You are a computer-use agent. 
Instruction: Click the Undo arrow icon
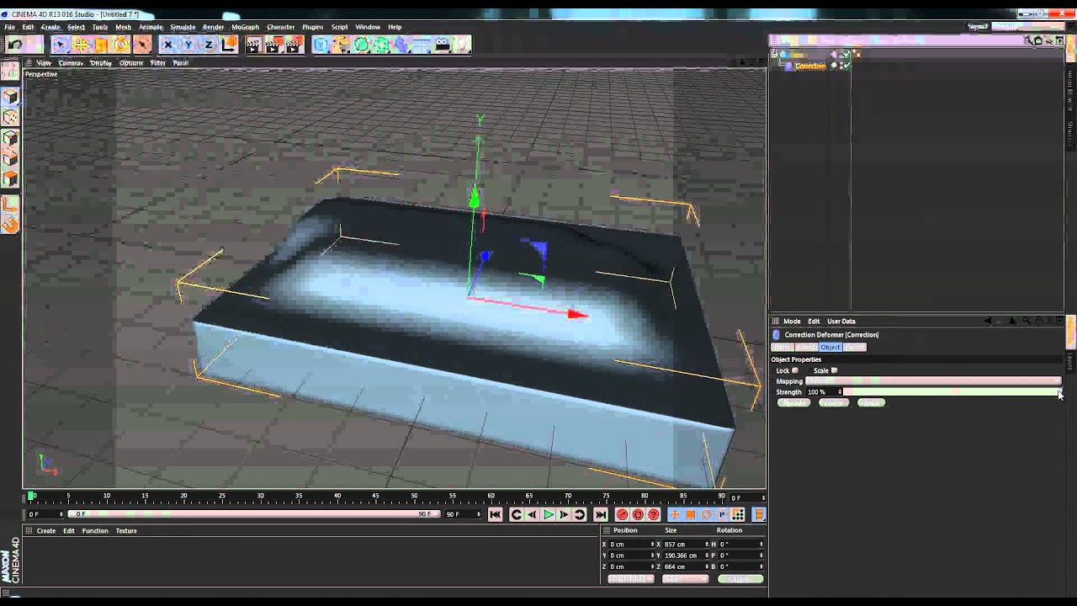click(x=14, y=45)
